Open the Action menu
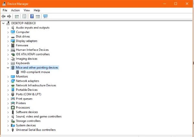194x137 pixels. pyautogui.click(x=15, y=10)
